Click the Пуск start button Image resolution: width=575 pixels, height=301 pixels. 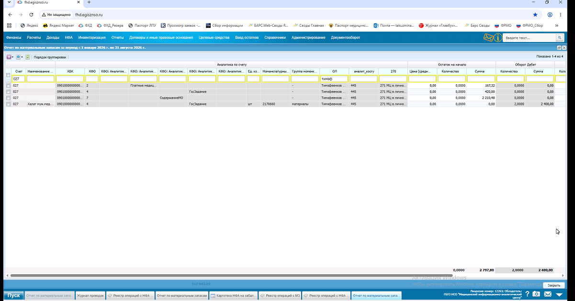tap(14, 295)
